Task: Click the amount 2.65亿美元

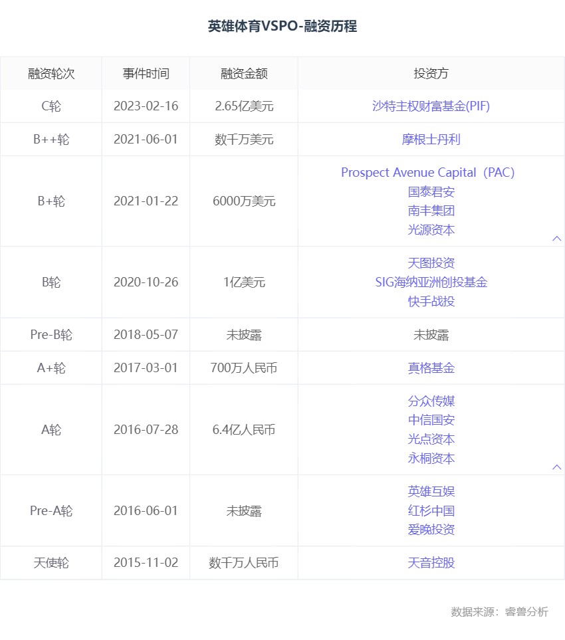Action: click(244, 106)
